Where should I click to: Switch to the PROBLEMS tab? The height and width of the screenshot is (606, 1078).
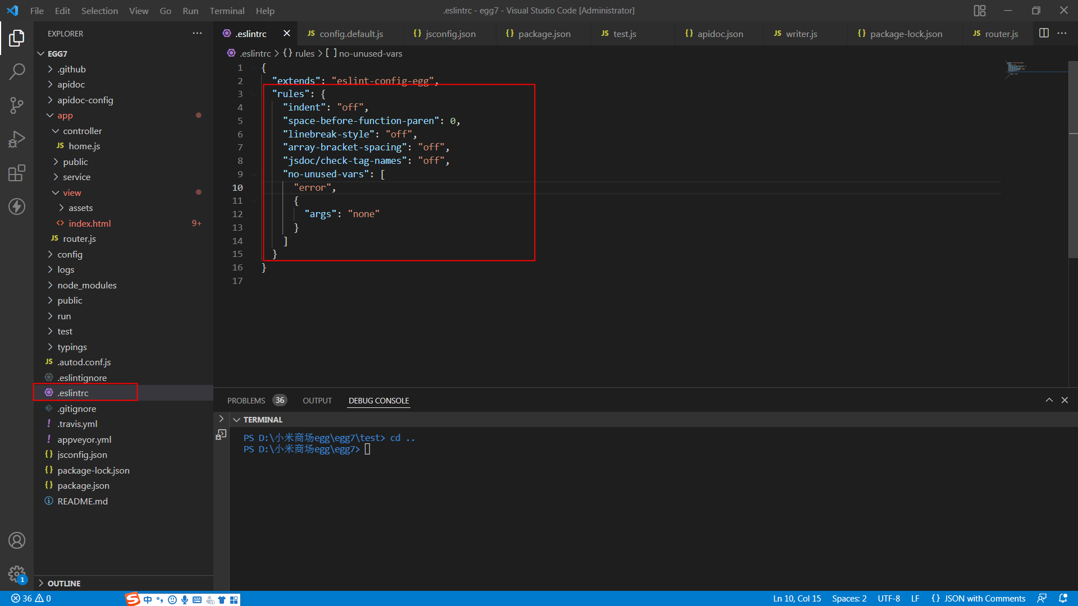245,400
